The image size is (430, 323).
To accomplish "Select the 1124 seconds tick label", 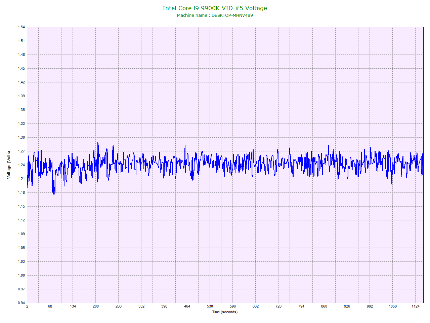I will click(416, 306).
